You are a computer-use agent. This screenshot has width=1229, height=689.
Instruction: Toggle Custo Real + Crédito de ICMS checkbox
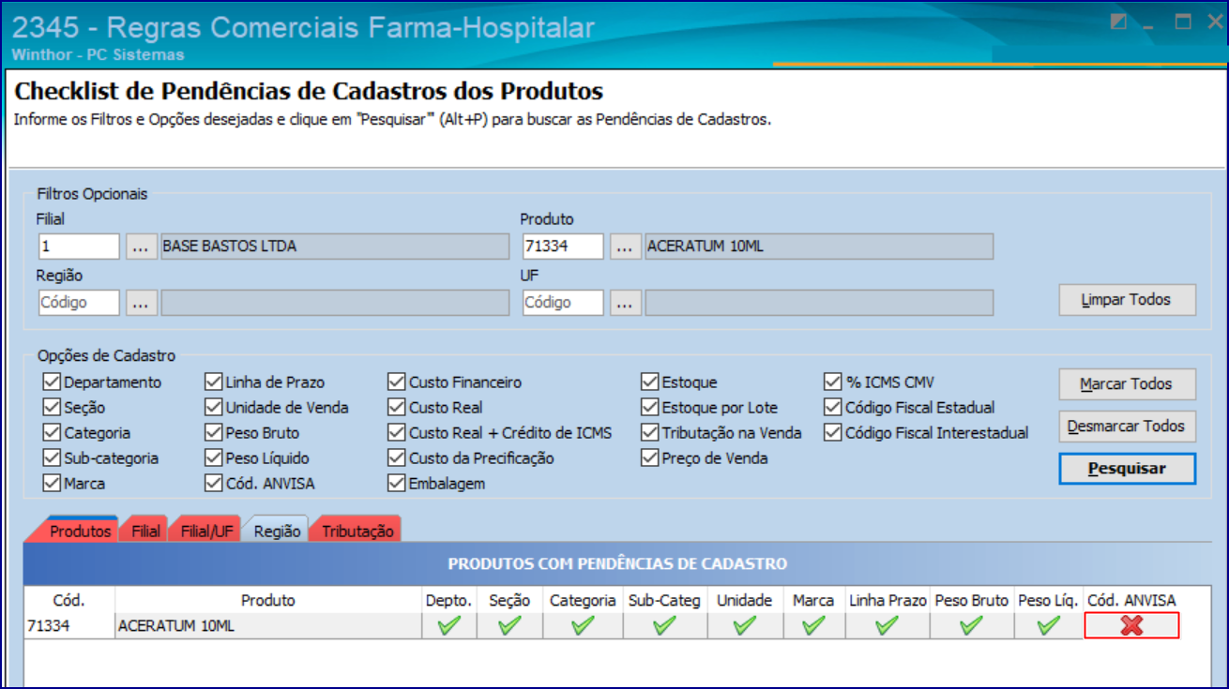pyautogui.click(x=397, y=433)
